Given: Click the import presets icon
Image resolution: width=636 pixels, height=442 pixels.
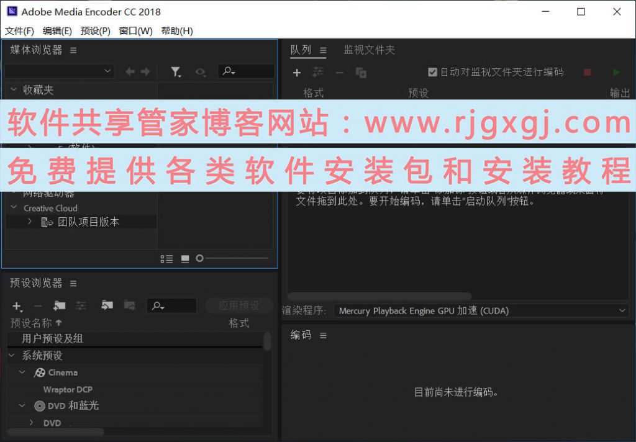Looking at the screenshot, I should click(107, 305).
